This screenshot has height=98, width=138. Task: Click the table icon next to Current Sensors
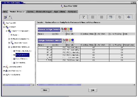pos(14,59)
